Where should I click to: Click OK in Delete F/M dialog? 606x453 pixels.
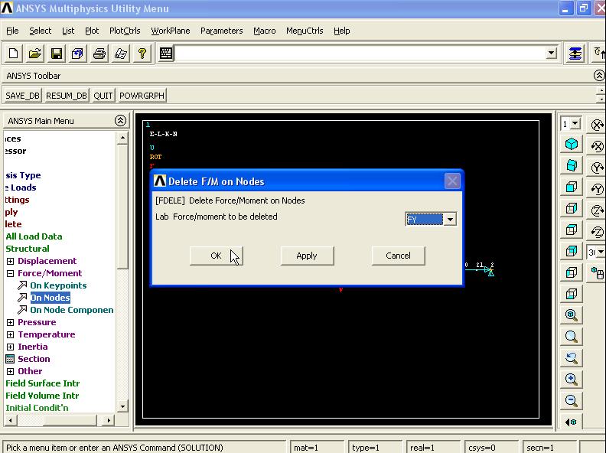216,256
